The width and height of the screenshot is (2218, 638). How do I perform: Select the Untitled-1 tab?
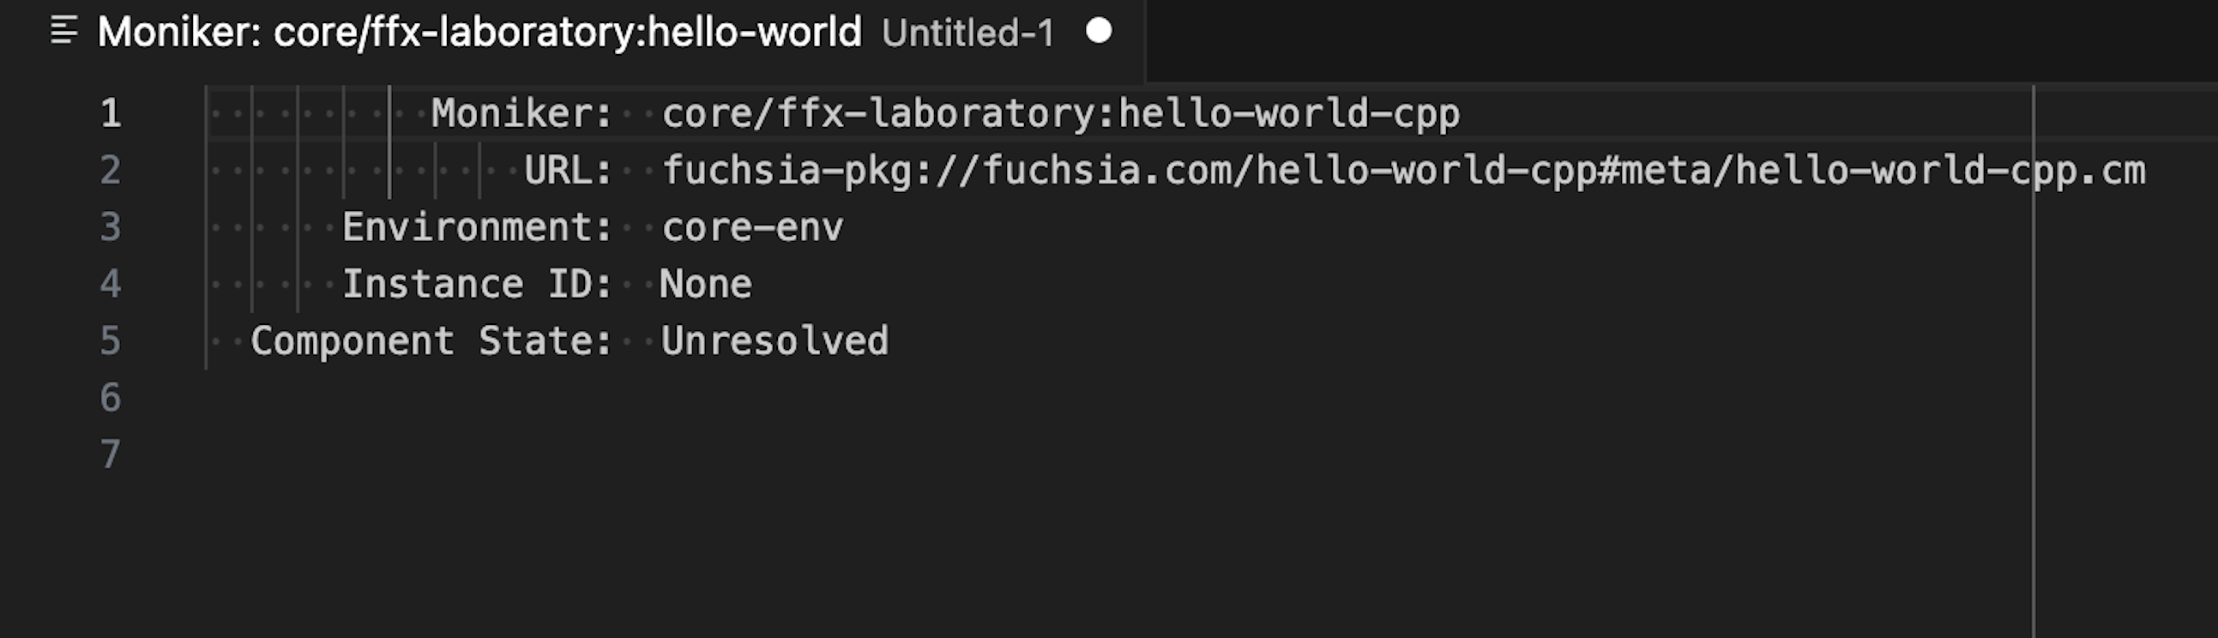(967, 33)
